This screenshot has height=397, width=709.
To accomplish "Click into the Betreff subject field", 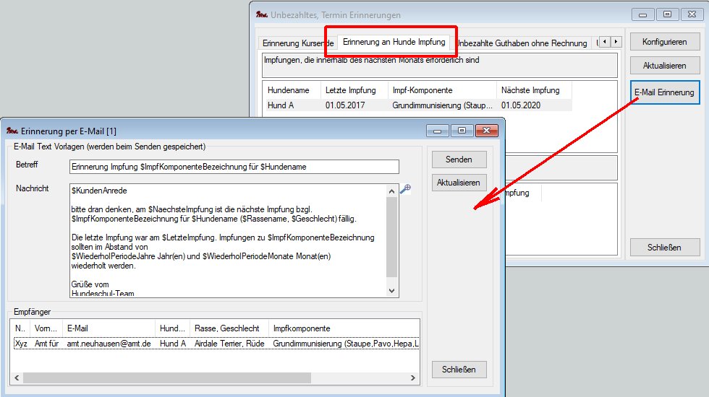I will (234, 167).
